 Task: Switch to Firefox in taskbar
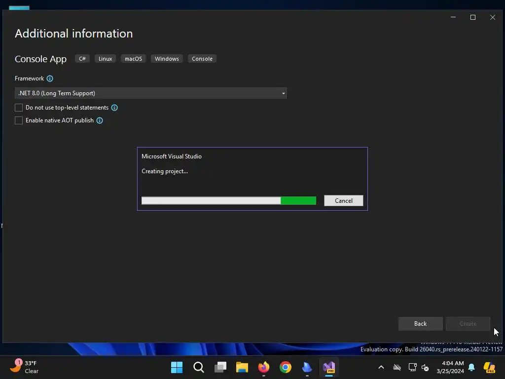tap(264, 367)
